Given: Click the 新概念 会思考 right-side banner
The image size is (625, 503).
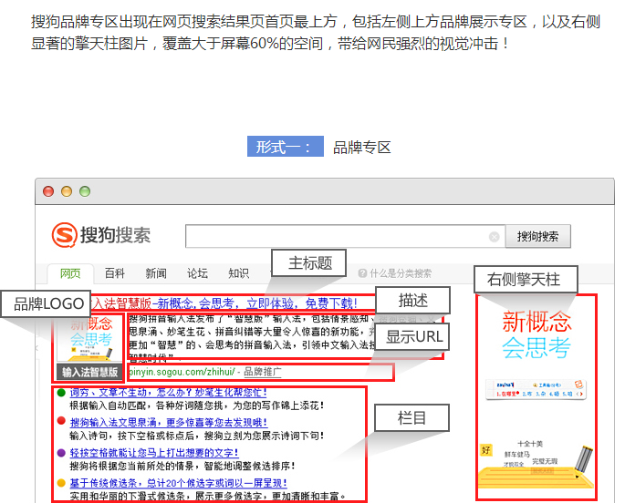Looking at the screenshot, I should (536, 396).
